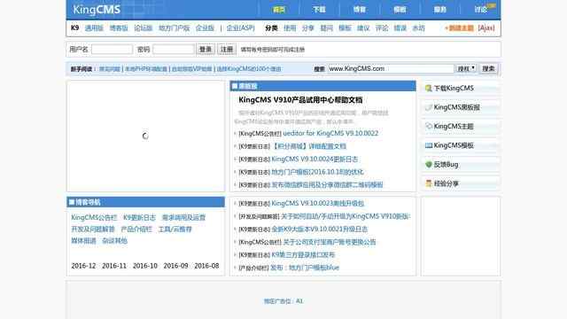
Task: Click the KingCMS模板 template icon
Action: [429, 145]
